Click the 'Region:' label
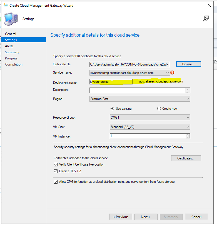This screenshot has width=217, height=225. tap(58, 99)
